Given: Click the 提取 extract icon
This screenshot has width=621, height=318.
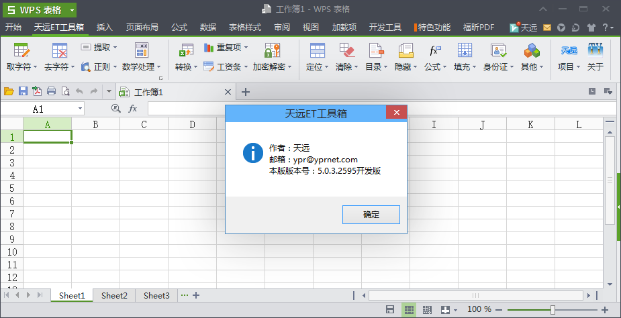Looking at the screenshot, I should tap(86, 47).
